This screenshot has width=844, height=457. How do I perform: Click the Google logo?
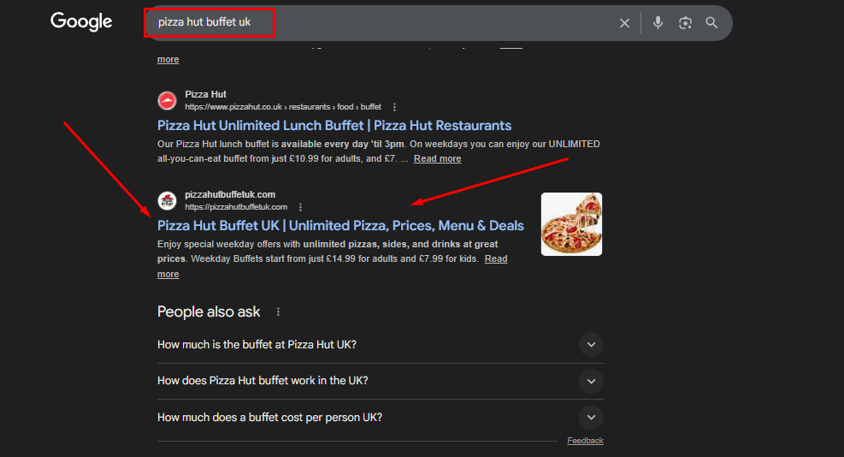coord(81,22)
